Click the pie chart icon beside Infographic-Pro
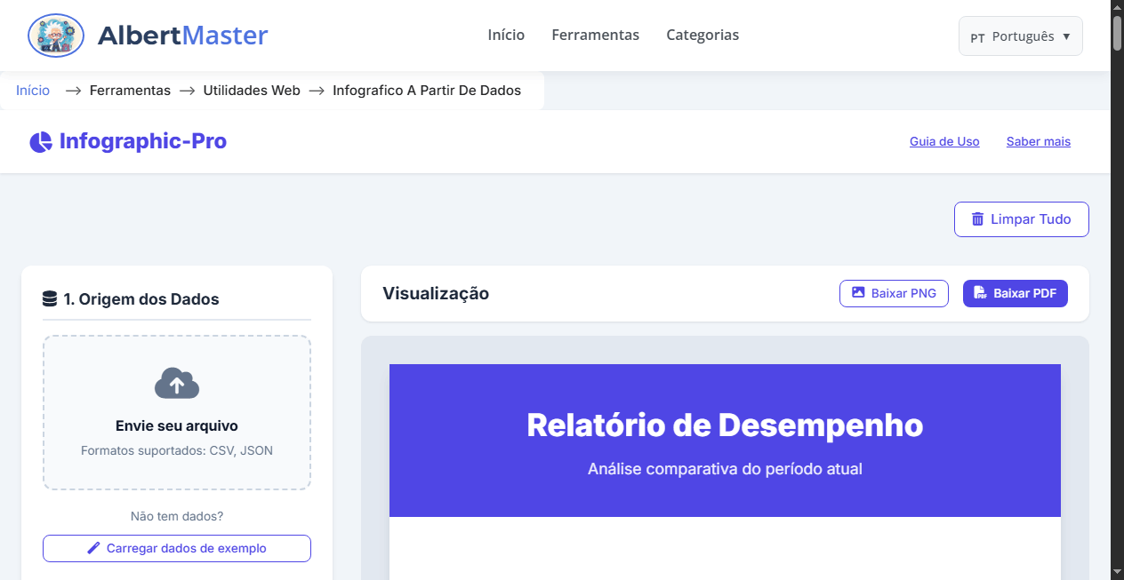The width and height of the screenshot is (1124, 580). pos(39,141)
